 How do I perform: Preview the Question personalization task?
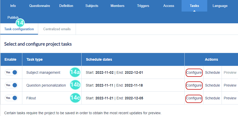[x=230, y=85]
